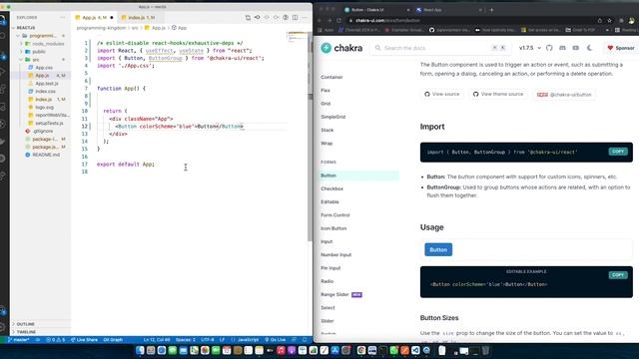The image size is (639, 359).
Task: Focus the Search the docs field
Action: pyautogui.click(x=440, y=48)
